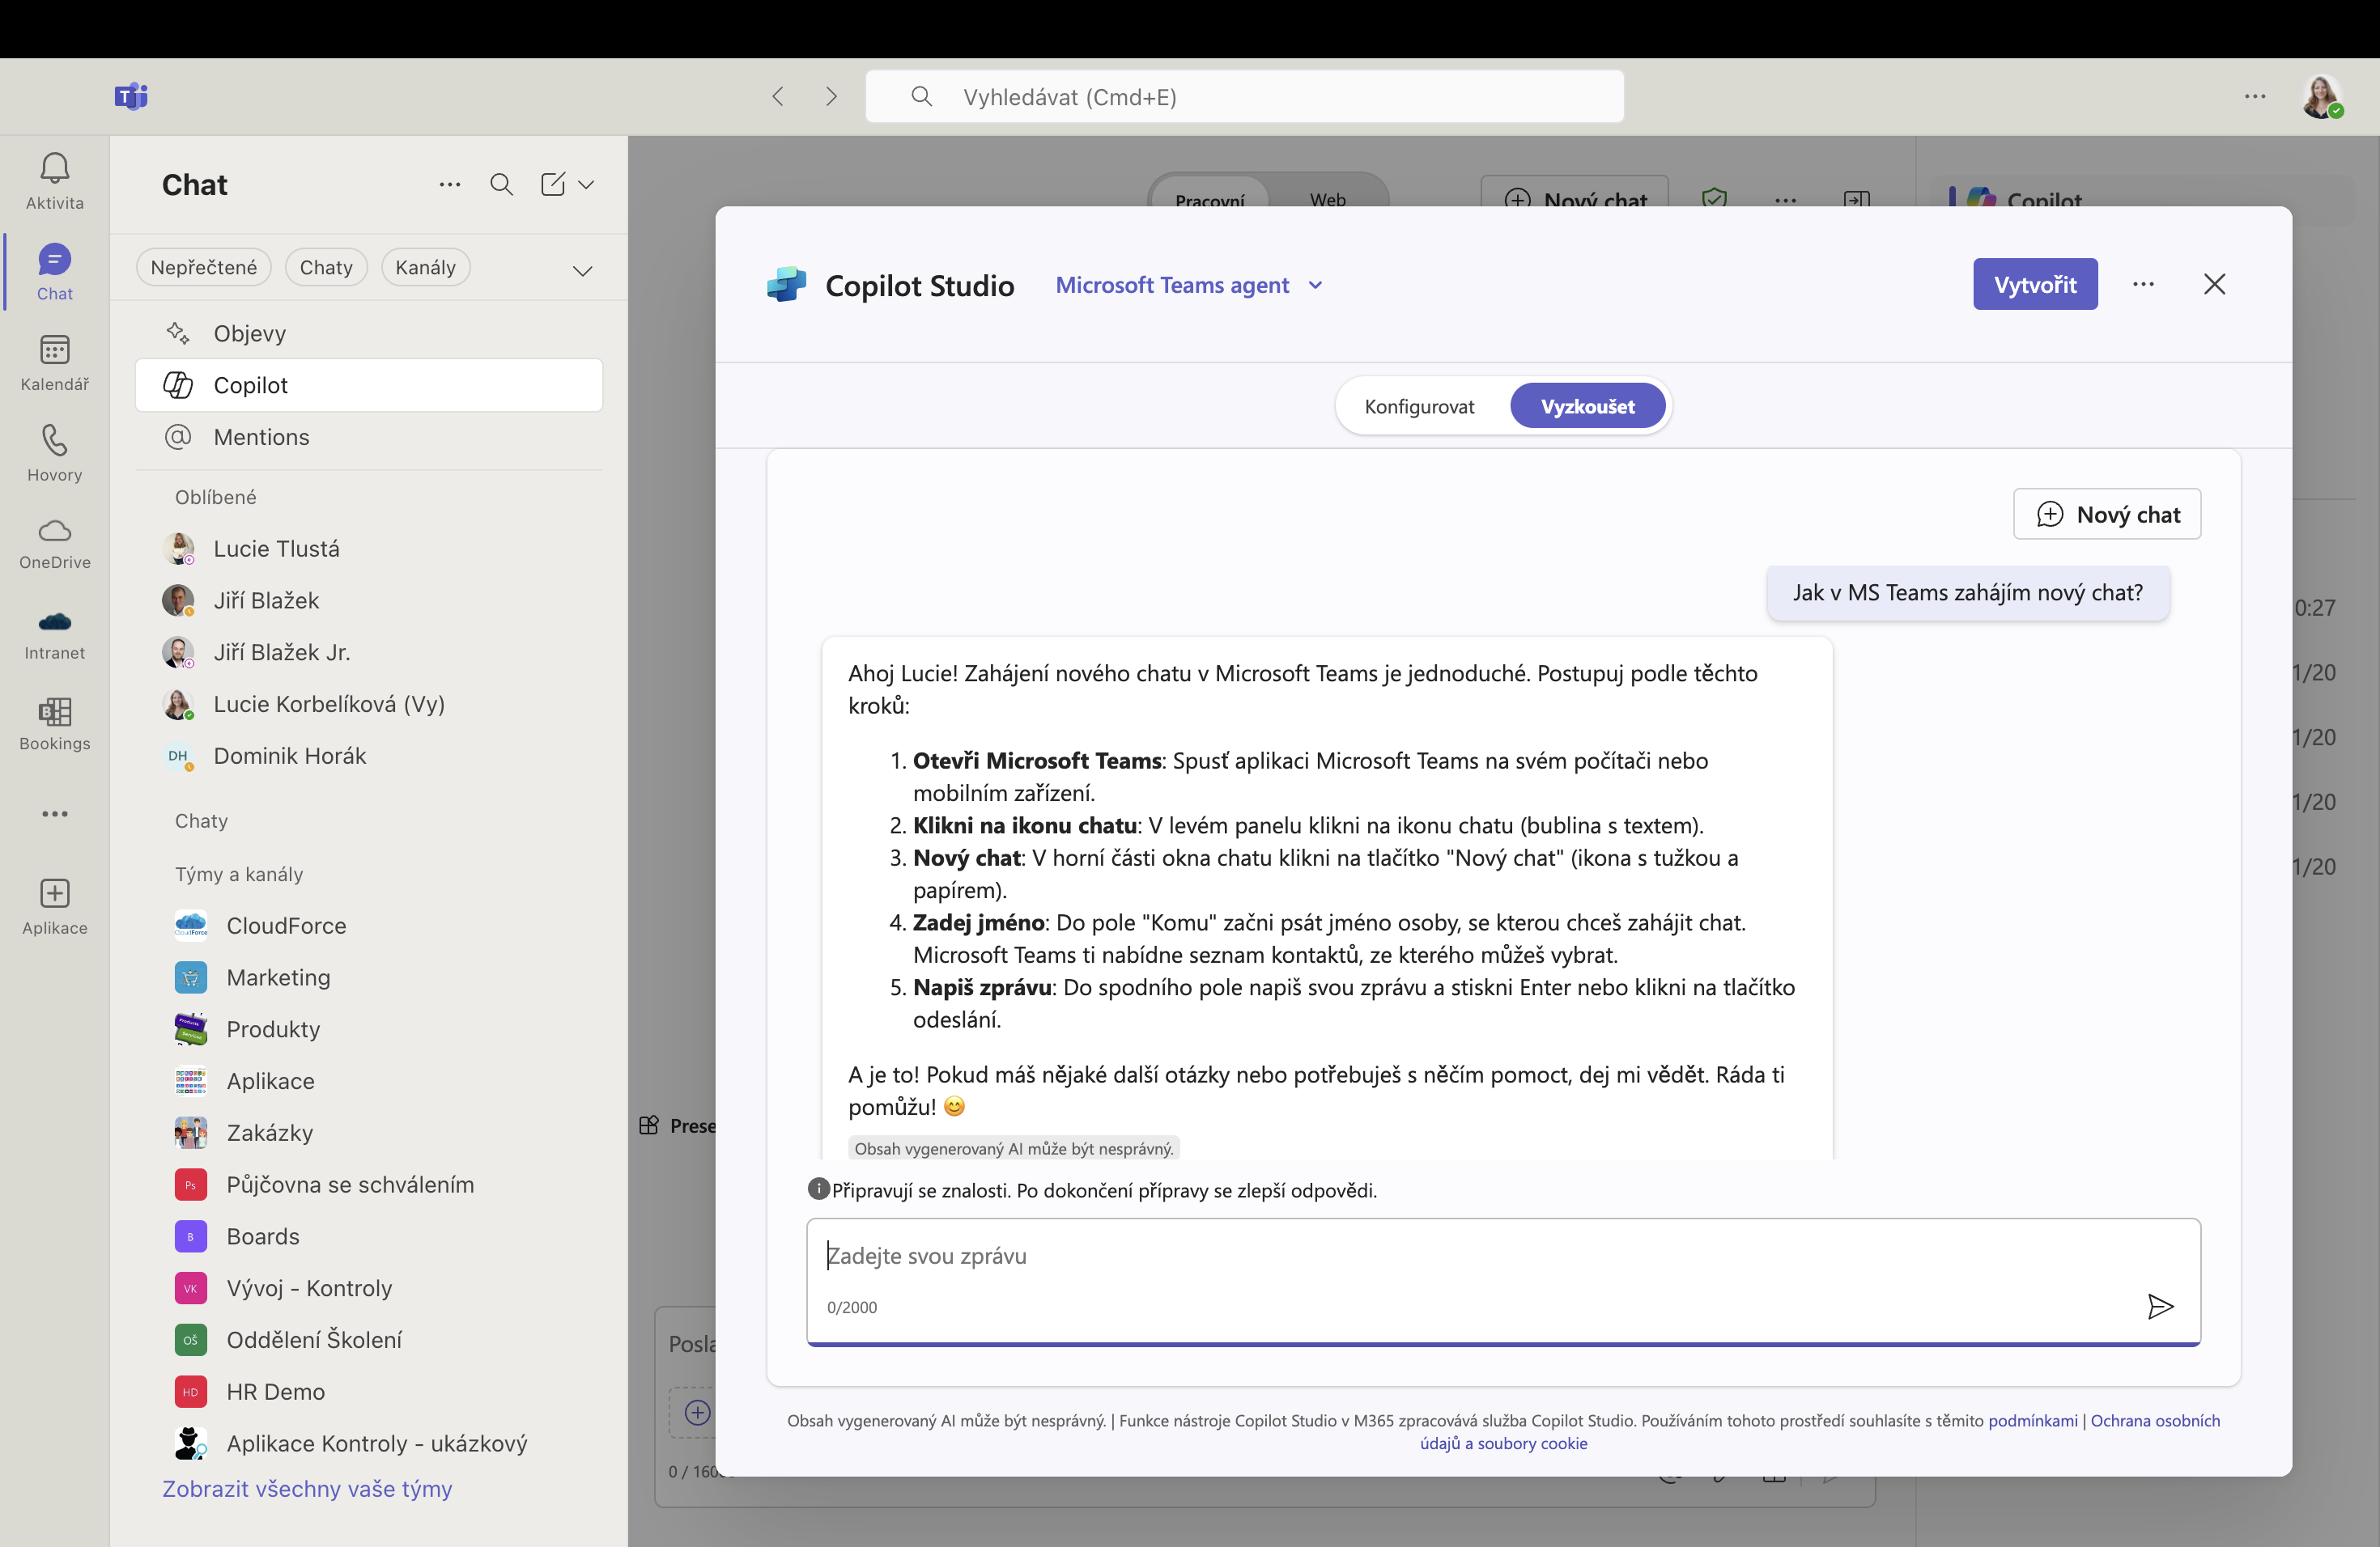Open Copilot Studio more options ellipsis
Screen dimensions: 2380x1547
pyautogui.click(x=2143, y=284)
